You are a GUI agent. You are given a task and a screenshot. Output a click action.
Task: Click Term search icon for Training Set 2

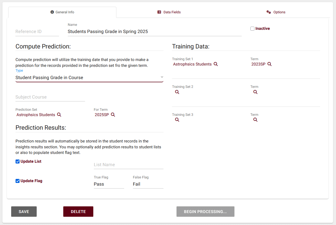tap(255, 92)
